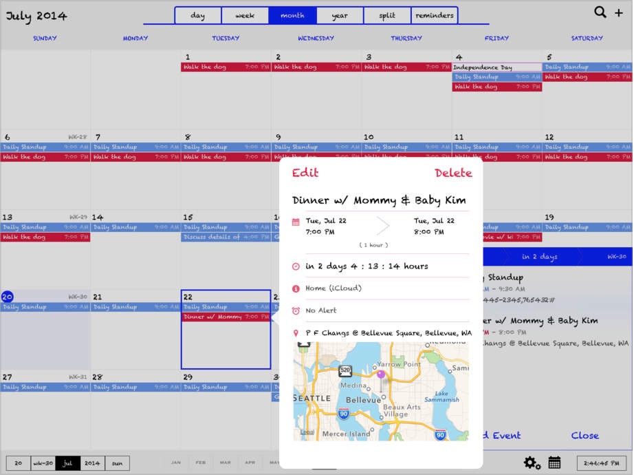Click the alarm icon beside No Alert
Image resolution: width=634 pixels, height=475 pixels.
tap(296, 310)
